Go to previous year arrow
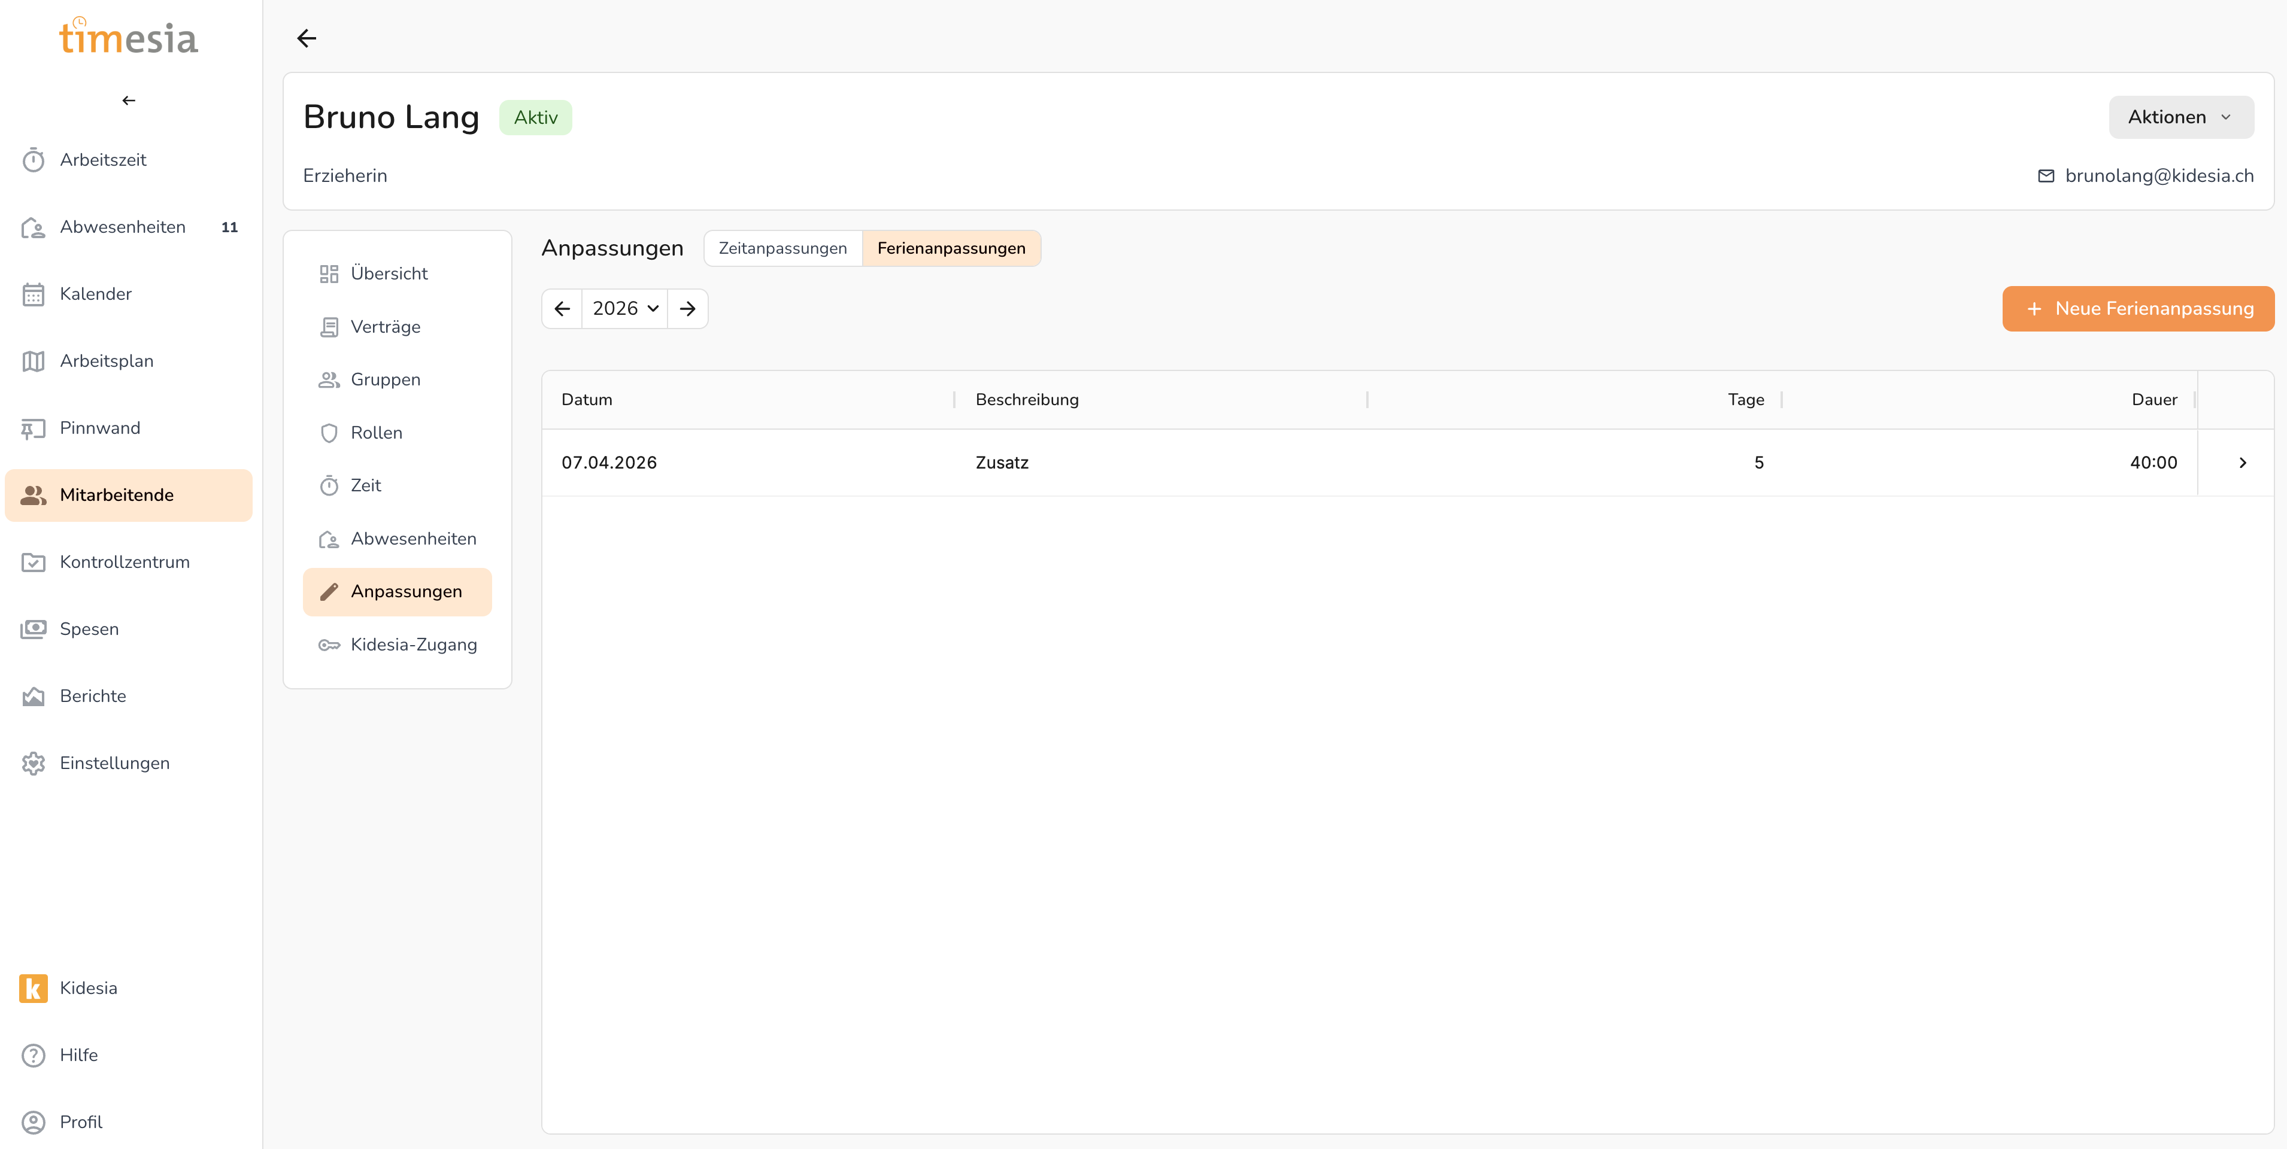Image resolution: width=2287 pixels, height=1149 pixels. click(x=562, y=309)
